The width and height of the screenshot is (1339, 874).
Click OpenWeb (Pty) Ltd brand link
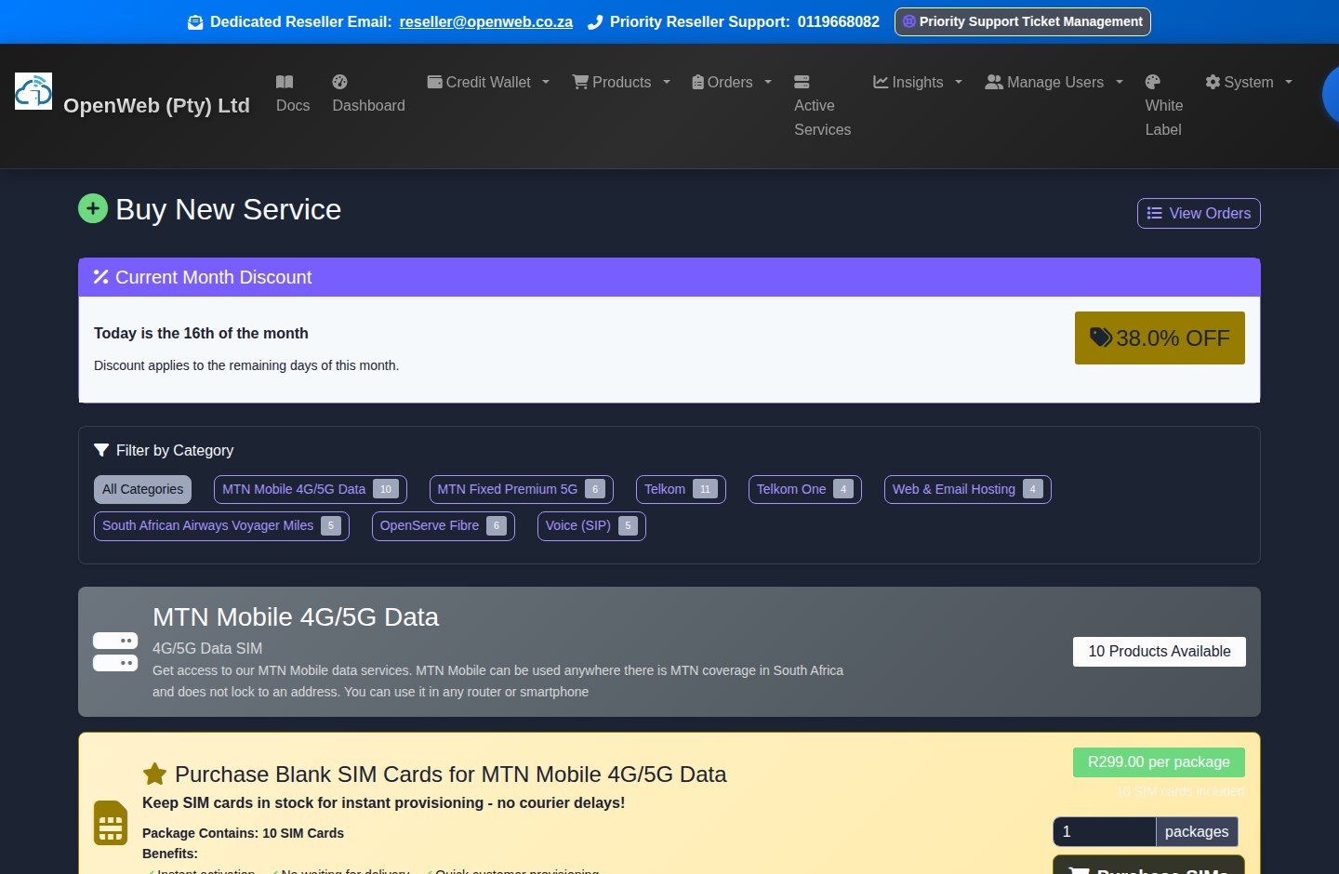click(x=156, y=105)
